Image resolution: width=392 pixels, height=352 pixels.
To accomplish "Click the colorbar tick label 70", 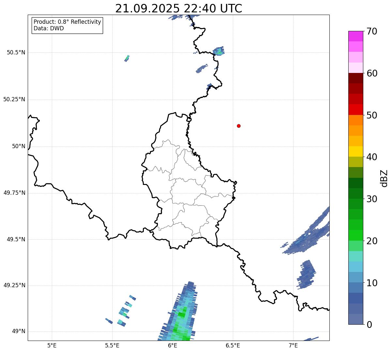I will tap(372, 31).
